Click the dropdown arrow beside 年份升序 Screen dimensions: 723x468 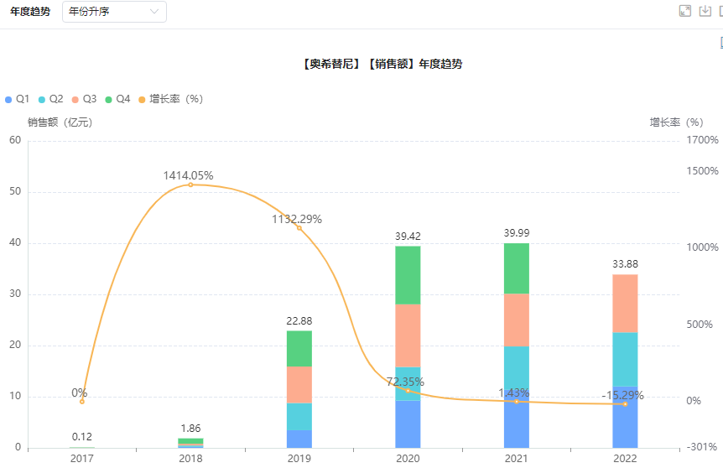pyautogui.click(x=154, y=12)
